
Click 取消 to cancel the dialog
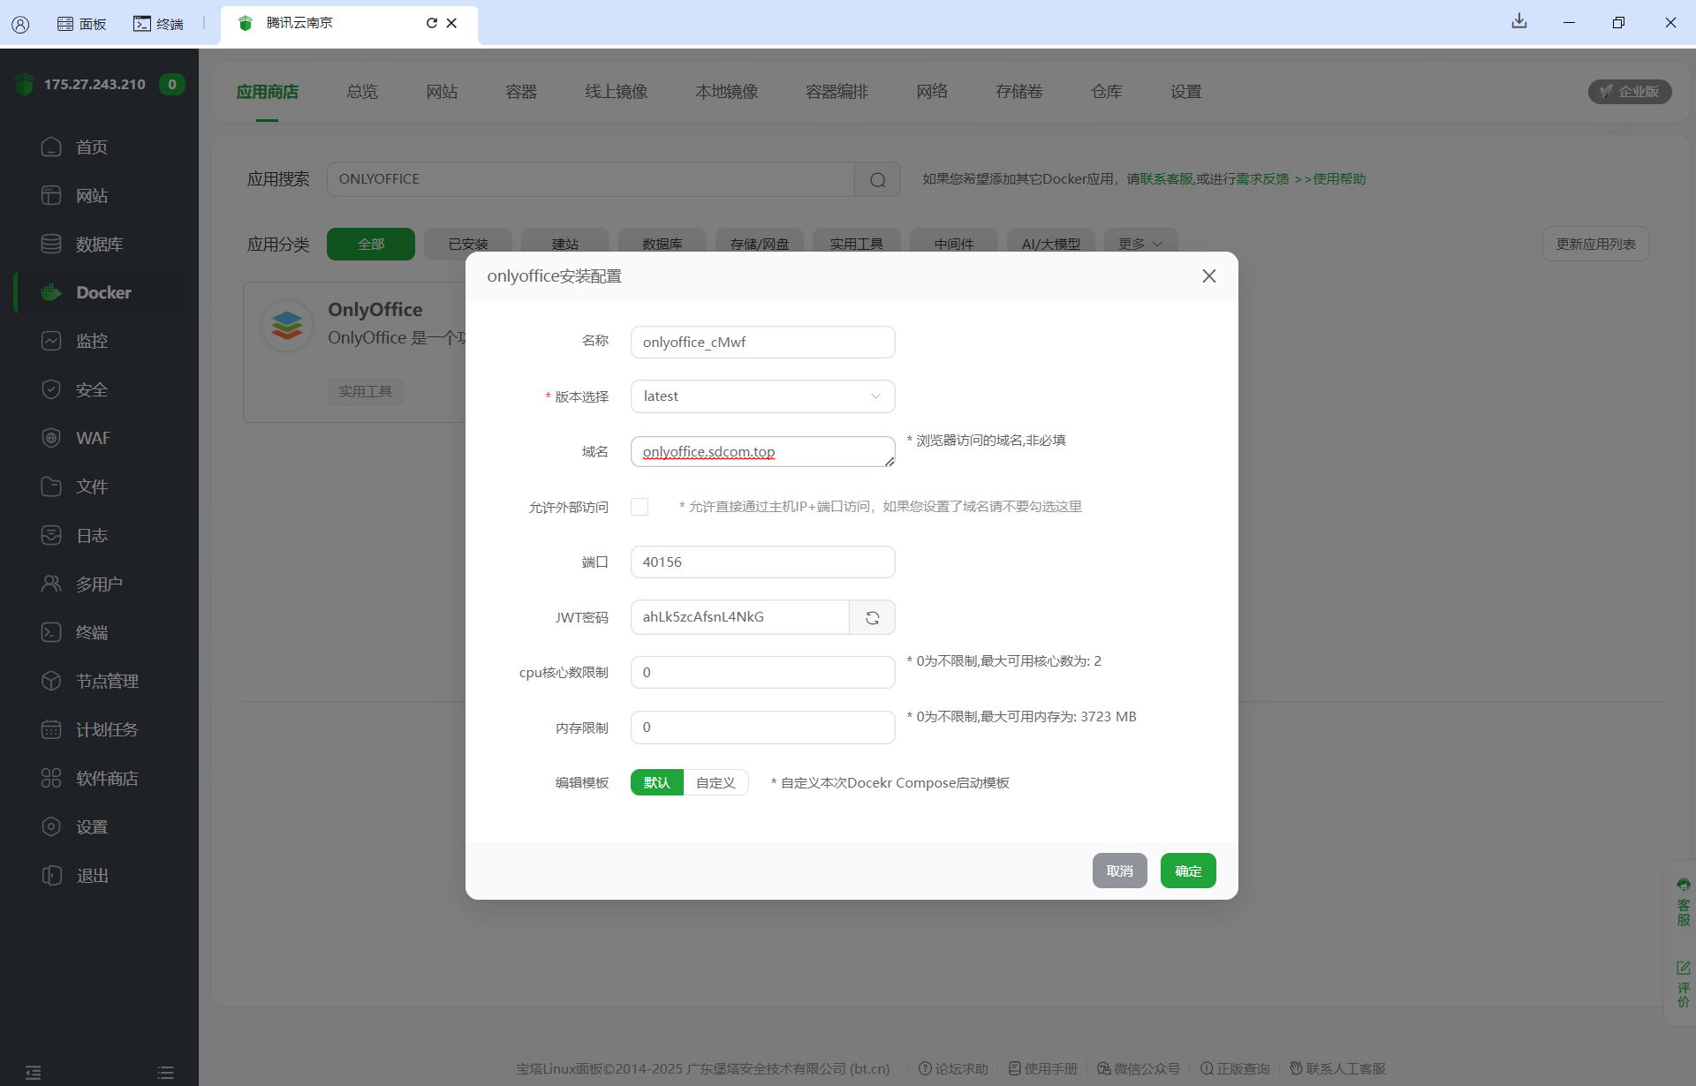click(1119, 871)
